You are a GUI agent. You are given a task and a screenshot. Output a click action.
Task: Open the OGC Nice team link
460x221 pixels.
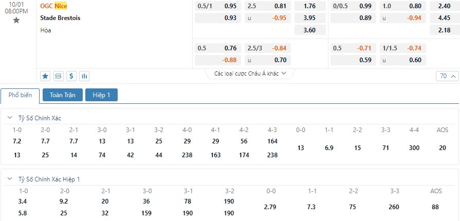click(53, 6)
